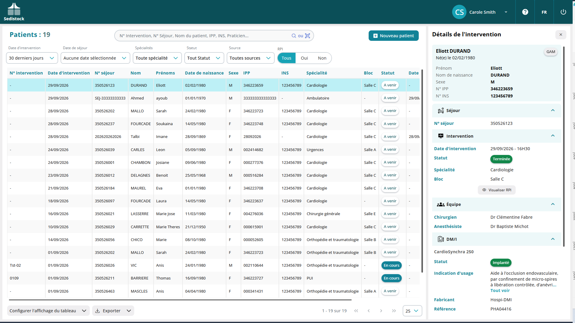The width and height of the screenshot is (575, 323).
Task: Click the Intervention monitor icon
Action: [x=440, y=136]
